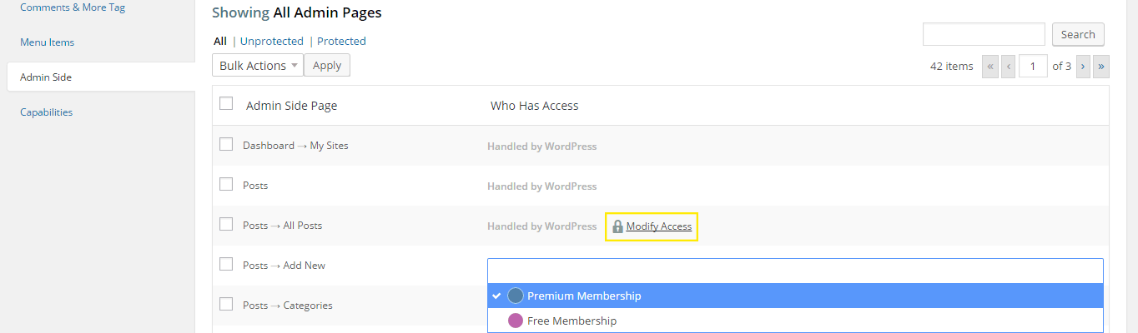This screenshot has height=333, width=1138.
Task: Click the Free Membership purple circle icon
Action: click(516, 321)
